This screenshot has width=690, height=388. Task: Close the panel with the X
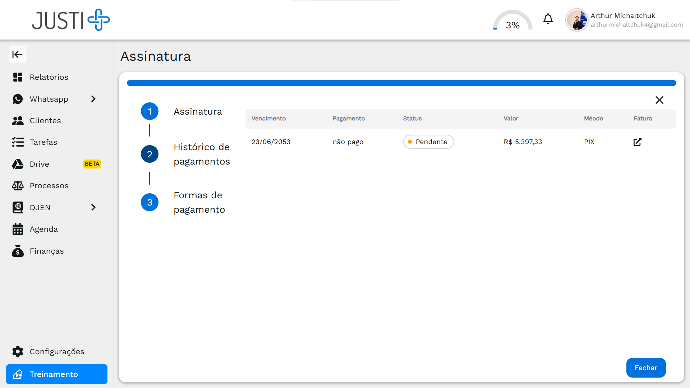pyautogui.click(x=659, y=100)
